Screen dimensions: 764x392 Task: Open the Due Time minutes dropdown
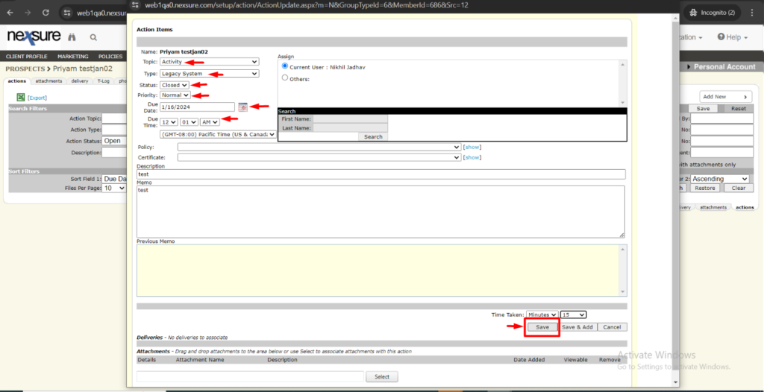(x=189, y=122)
